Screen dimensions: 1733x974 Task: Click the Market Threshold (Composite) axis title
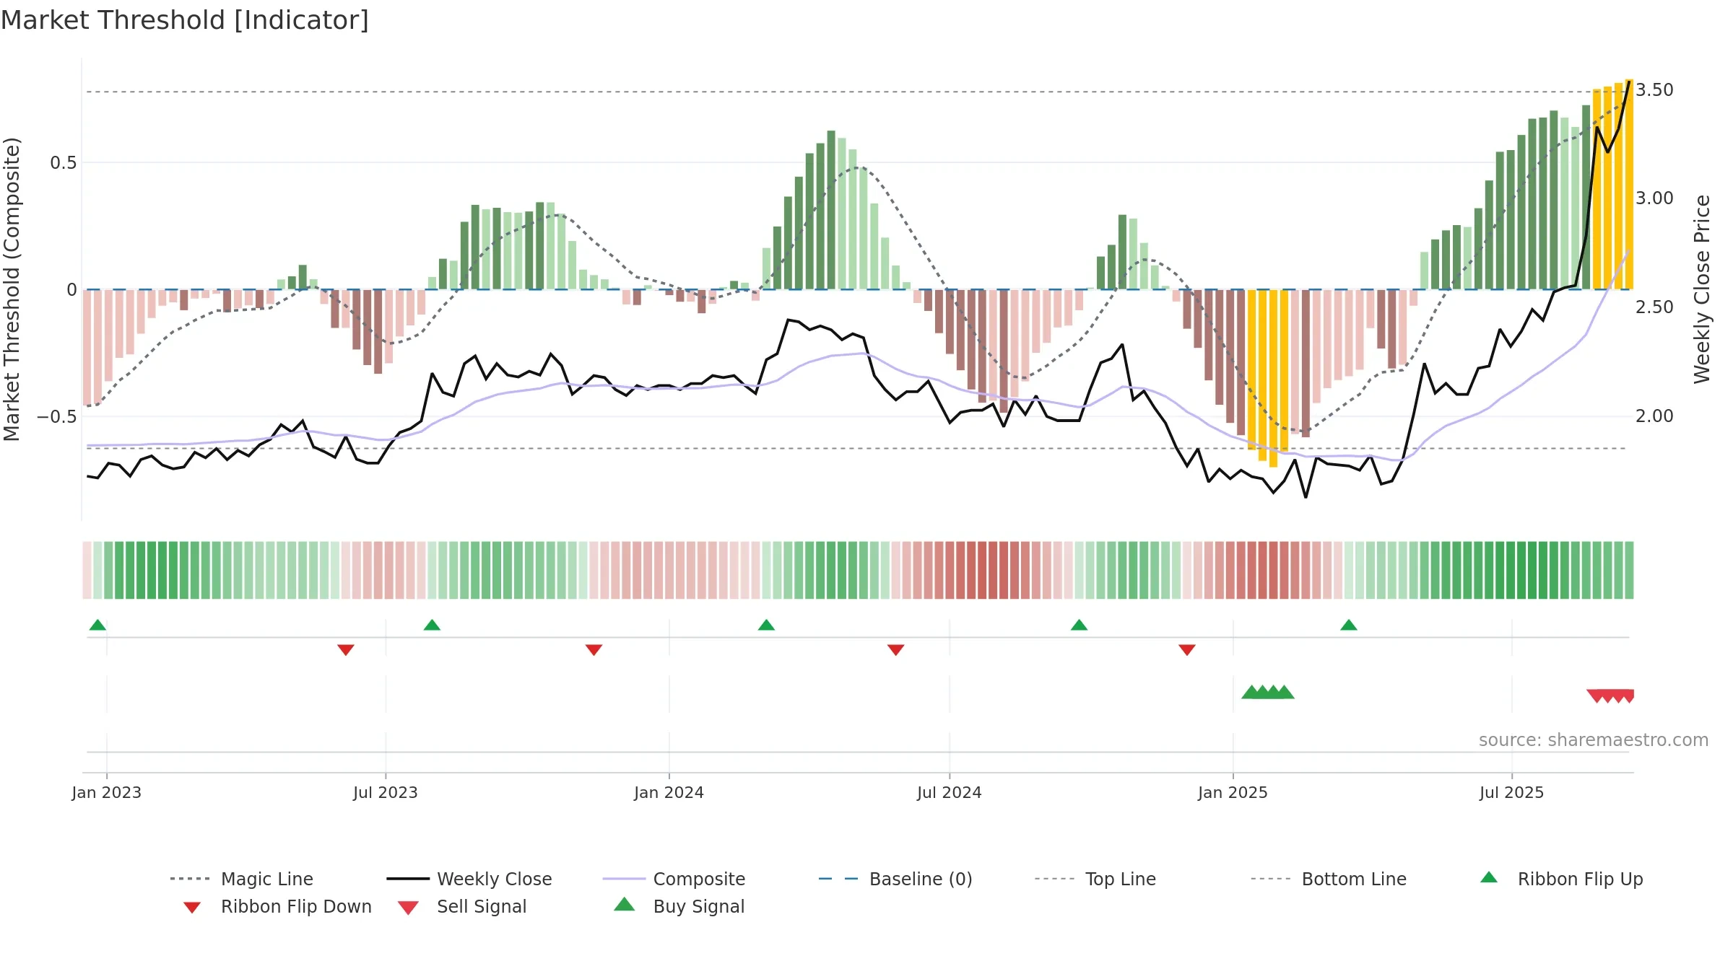[12, 289]
